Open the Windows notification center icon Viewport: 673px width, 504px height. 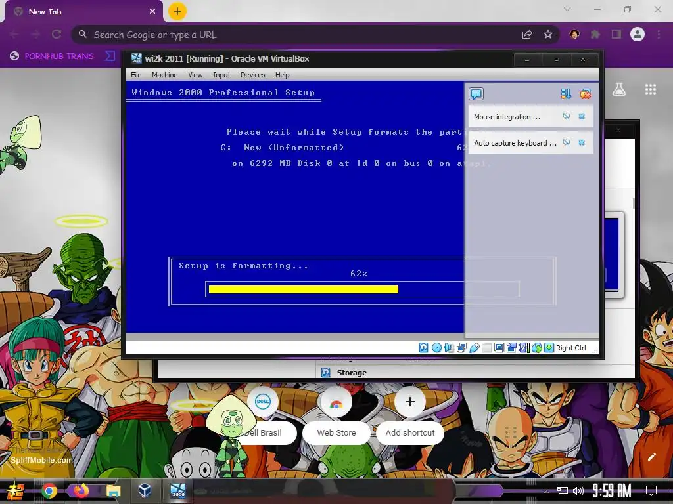(x=651, y=490)
